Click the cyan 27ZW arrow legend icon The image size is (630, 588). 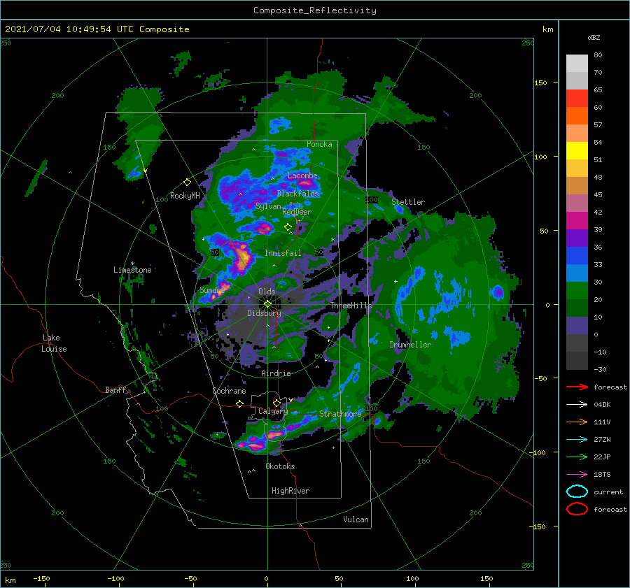coord(577,440)
